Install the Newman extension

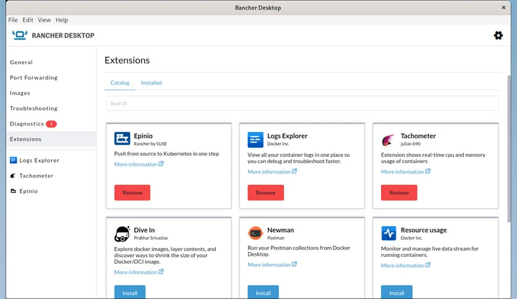263,292
